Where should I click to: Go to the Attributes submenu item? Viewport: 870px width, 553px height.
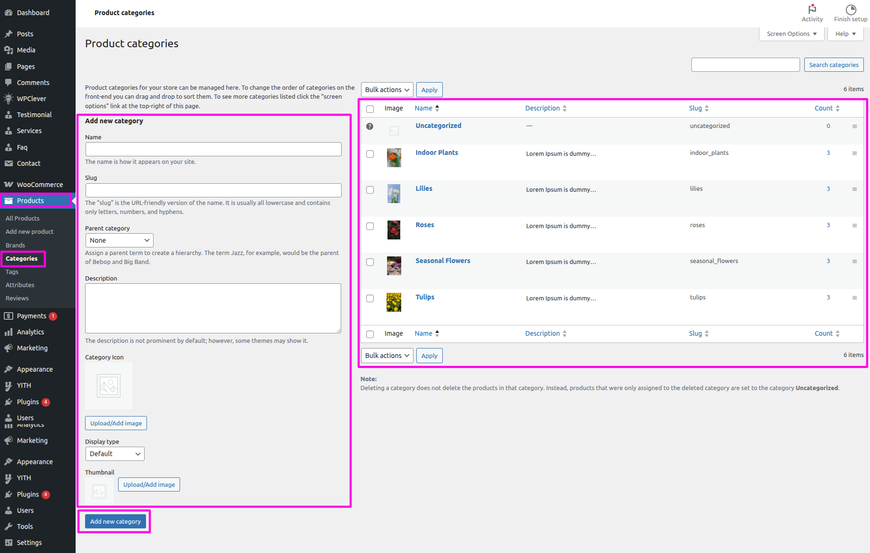[x=20, y=285]
